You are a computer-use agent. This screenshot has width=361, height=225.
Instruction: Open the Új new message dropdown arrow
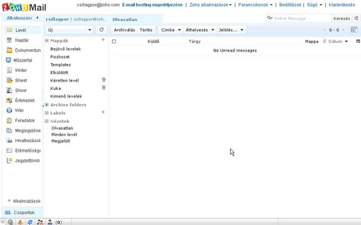tap(90, 30)
